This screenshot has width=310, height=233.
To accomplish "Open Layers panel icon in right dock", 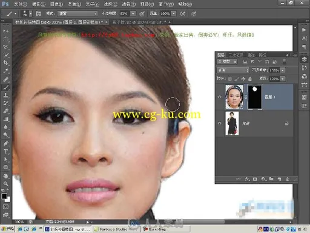I will (x=304, y=59).
